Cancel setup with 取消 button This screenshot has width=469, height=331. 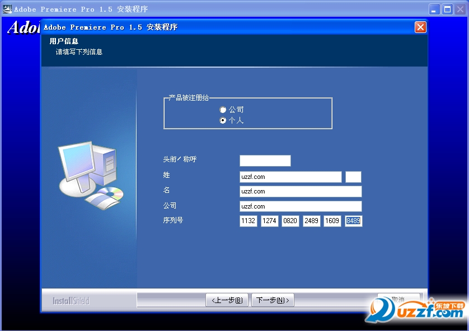(398, 299)
